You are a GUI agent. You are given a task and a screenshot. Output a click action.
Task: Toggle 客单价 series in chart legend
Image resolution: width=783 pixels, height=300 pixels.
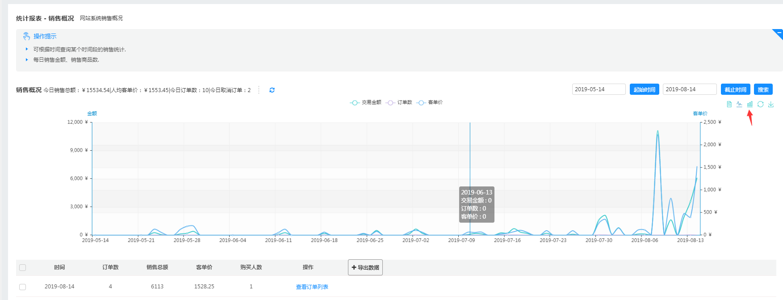pos(430,102)
